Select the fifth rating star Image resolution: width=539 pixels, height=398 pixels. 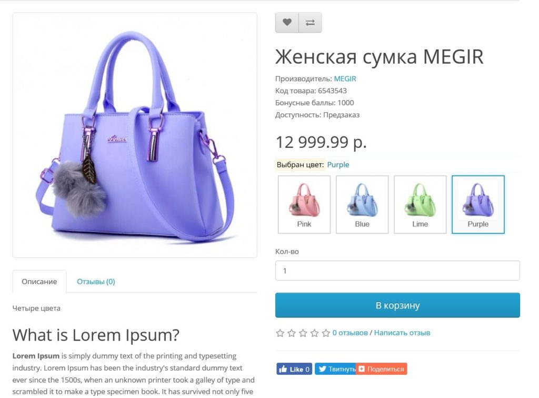[326, 333]
